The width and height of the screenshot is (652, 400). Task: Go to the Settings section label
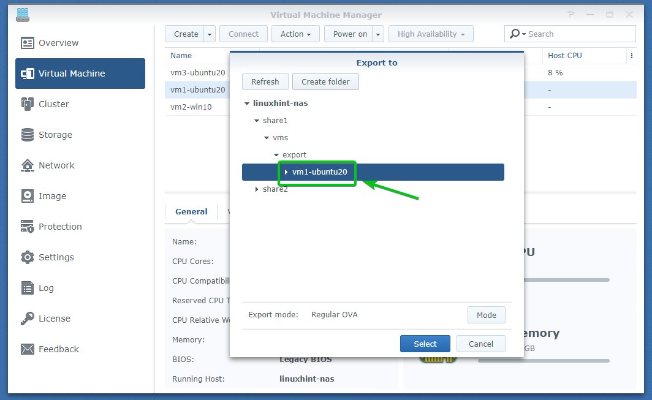click(56, 257)
